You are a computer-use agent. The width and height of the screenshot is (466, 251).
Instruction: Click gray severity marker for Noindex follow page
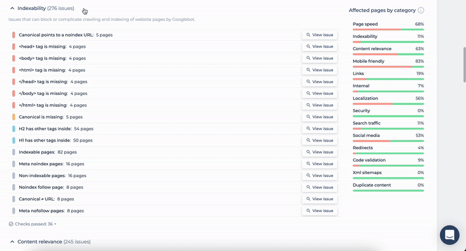(x=13, y=188)
